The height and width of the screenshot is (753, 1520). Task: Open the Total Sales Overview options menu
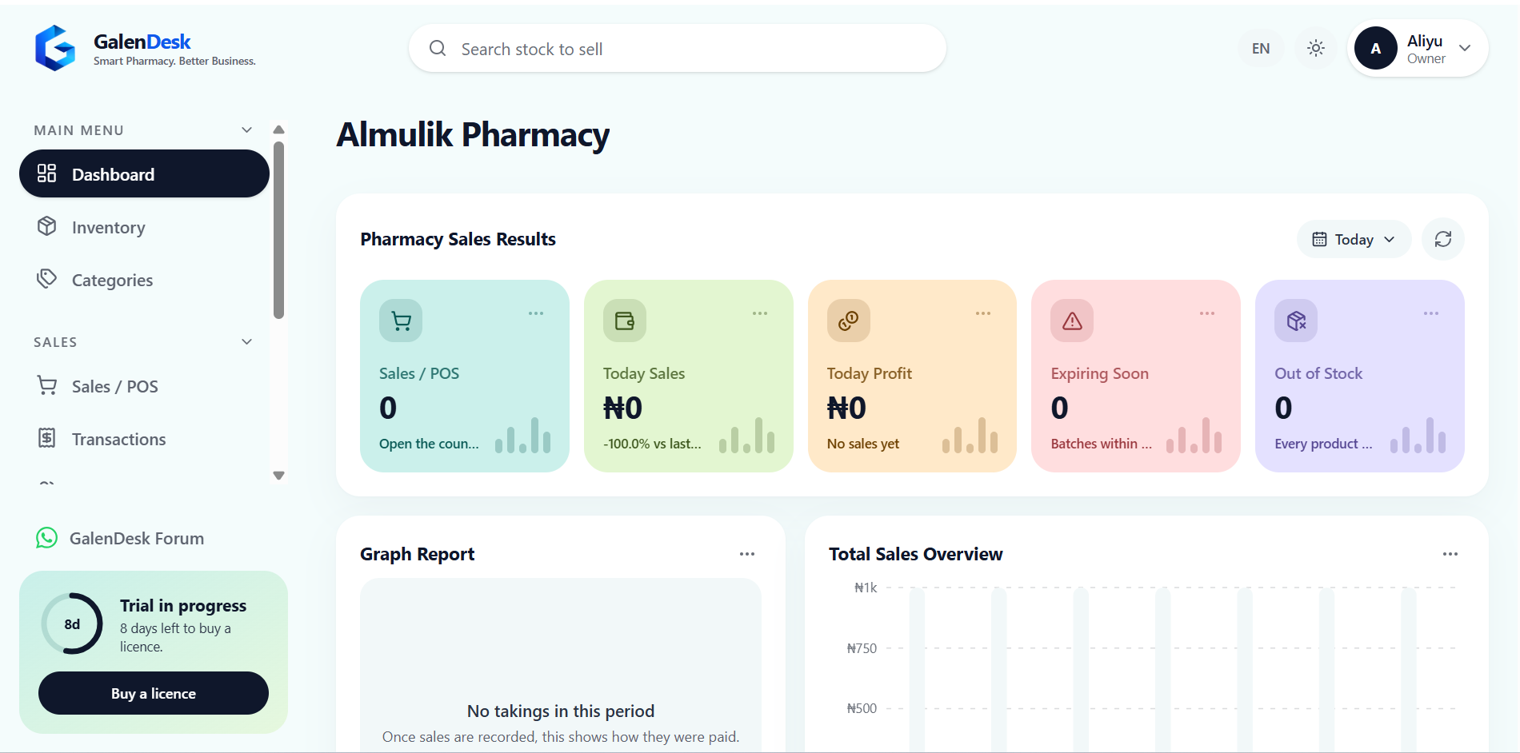(1450, 554)
